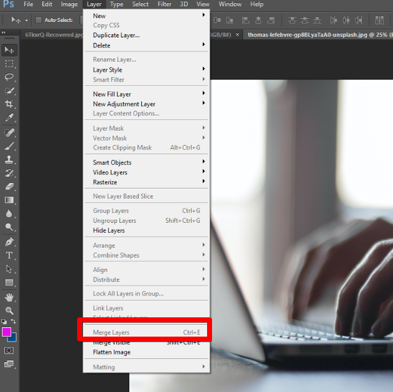Expand the New Adjustment Layer submenu
The width and height of the screenshot is (393, 392).
(x=124, y=104)
